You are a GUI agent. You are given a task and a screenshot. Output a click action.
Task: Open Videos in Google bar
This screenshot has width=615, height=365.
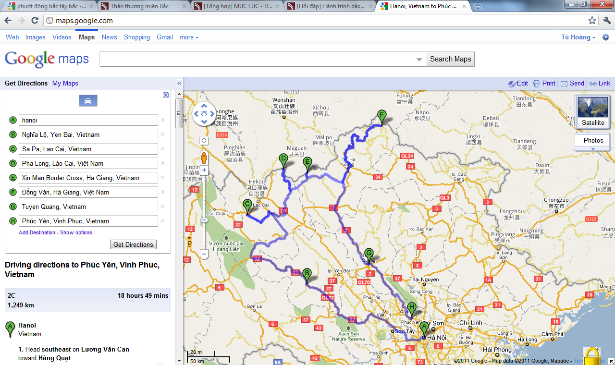62,37
